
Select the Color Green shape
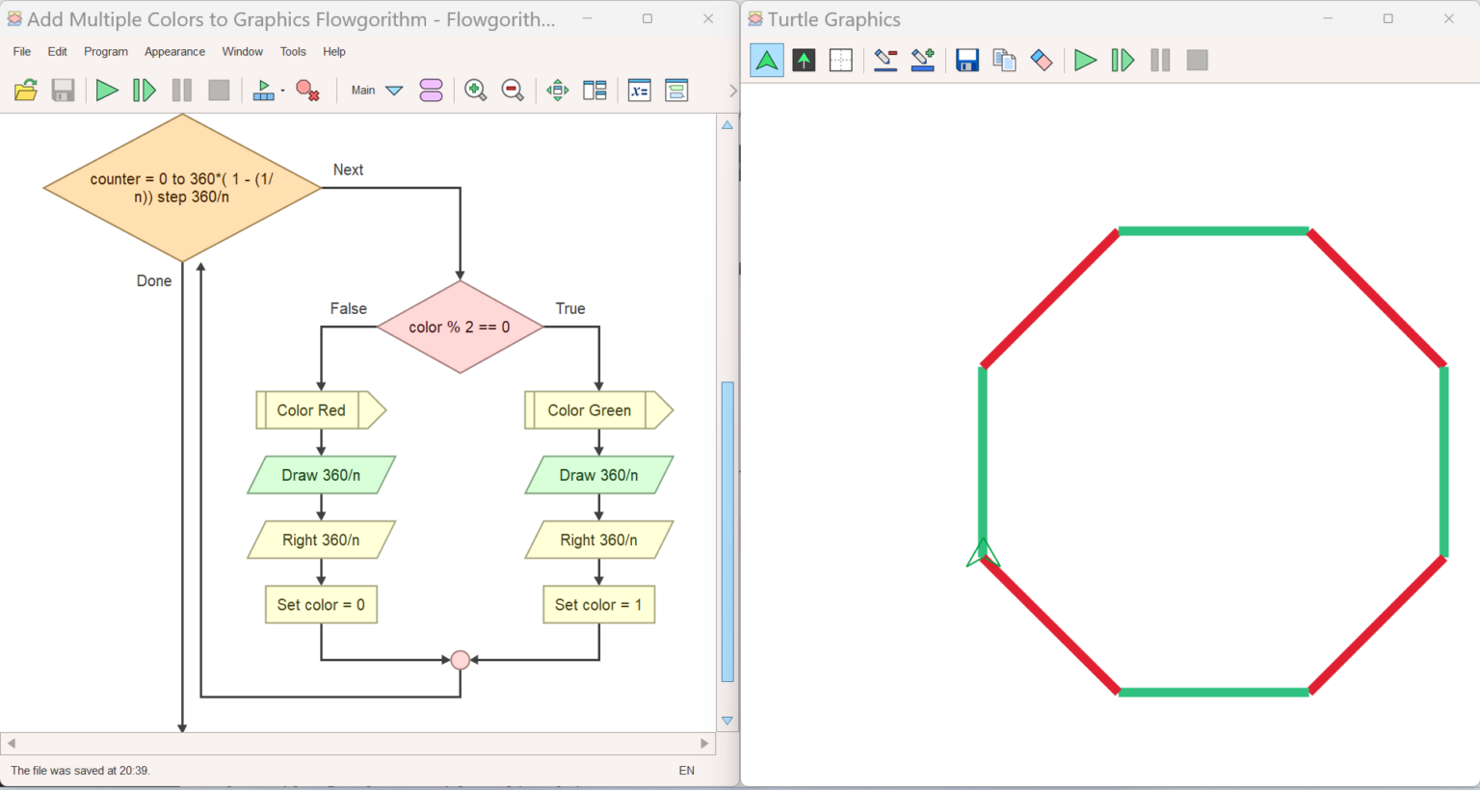pos(598,410)
